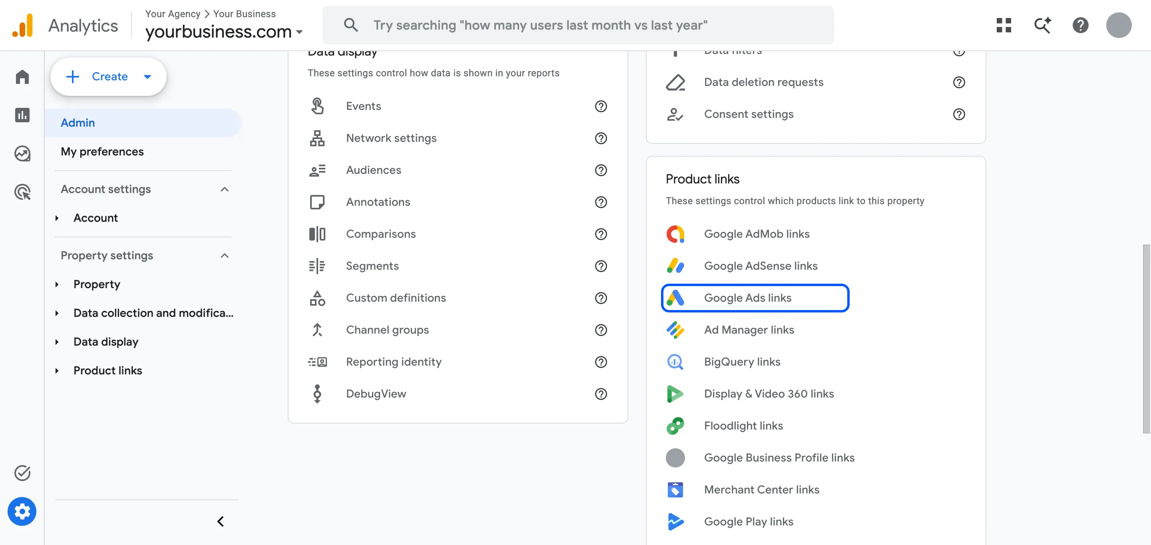Expand the Property tree item
The width and height of the screenshot is (1151, 545).
(x=57, y=284)
